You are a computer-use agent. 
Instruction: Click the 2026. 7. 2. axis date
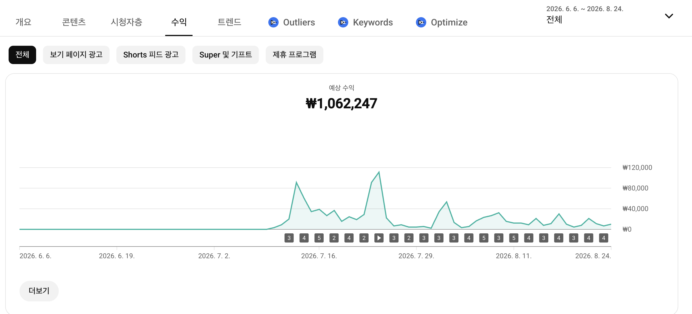(x=214, y=256)
